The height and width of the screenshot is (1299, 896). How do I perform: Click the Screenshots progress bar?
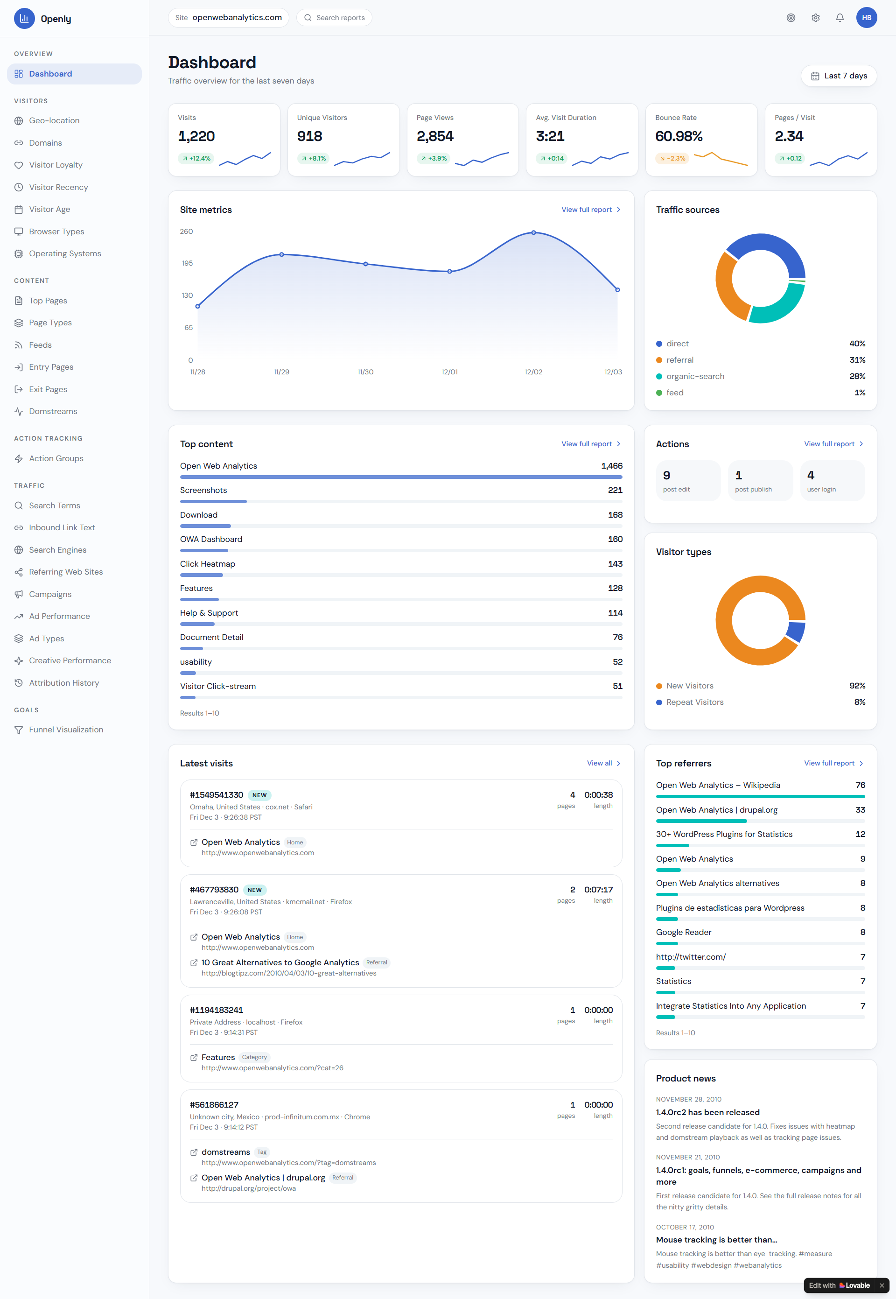(401, 502)
